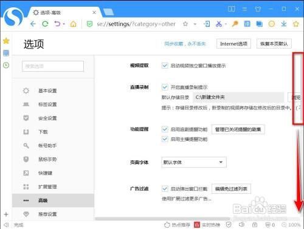Open the title bar menu icon
Viewport: 304px width, 229px height.
click(244, 9)
